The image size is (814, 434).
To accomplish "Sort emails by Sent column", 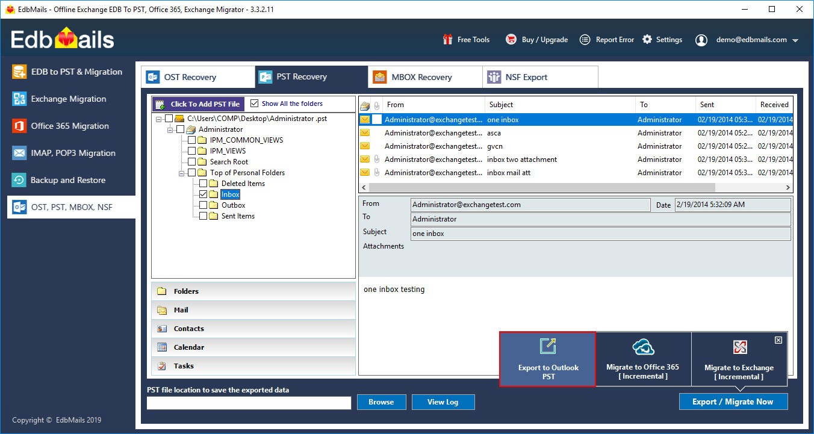I will click(x=725, y=105).
